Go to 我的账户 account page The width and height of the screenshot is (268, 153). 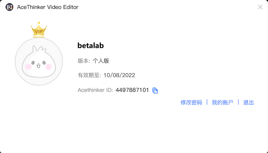click(x=223, y=102)
